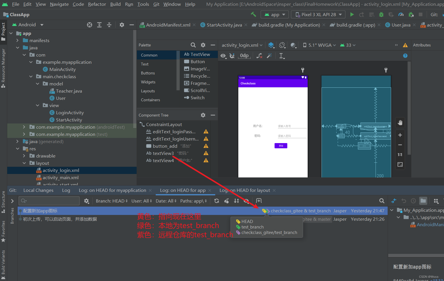Switch to the AndroidManifest.xml editor tab
This screenshot has width=444, height=281.
pos(168,25)
